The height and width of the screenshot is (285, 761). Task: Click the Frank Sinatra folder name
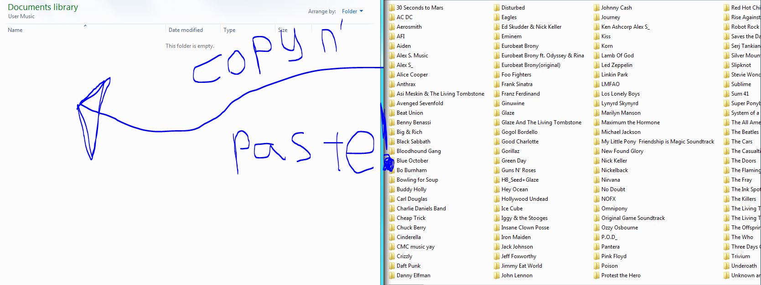point(517,84)
